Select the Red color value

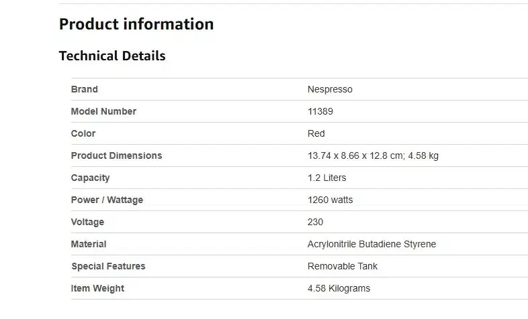point(316,133)
